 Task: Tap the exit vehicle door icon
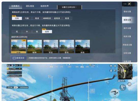point(123,87)
